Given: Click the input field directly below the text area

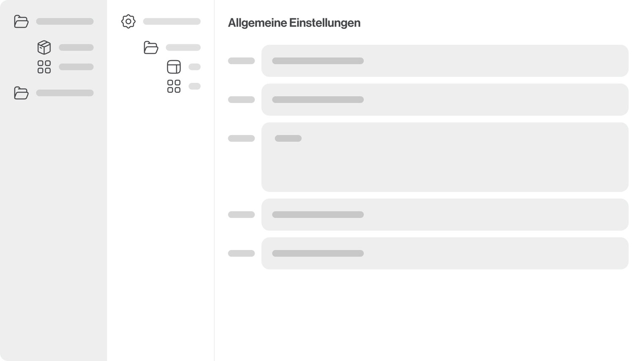Looking at the screenshot, I should click(445, 214).
